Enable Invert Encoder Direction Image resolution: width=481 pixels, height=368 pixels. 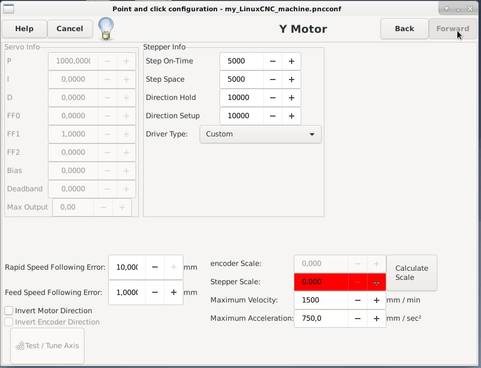(x=9, y=321)
